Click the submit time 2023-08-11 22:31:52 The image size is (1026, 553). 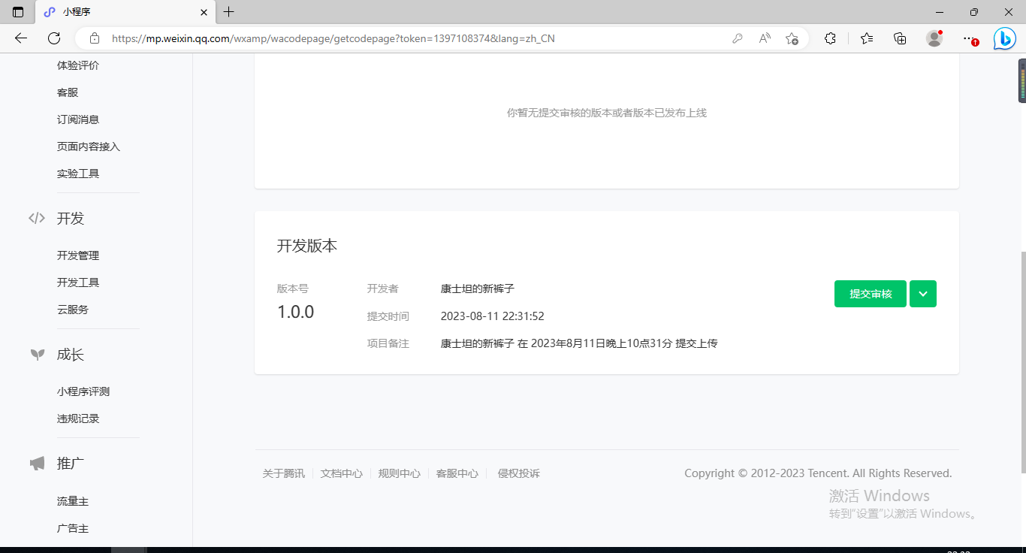coord(493,316)
